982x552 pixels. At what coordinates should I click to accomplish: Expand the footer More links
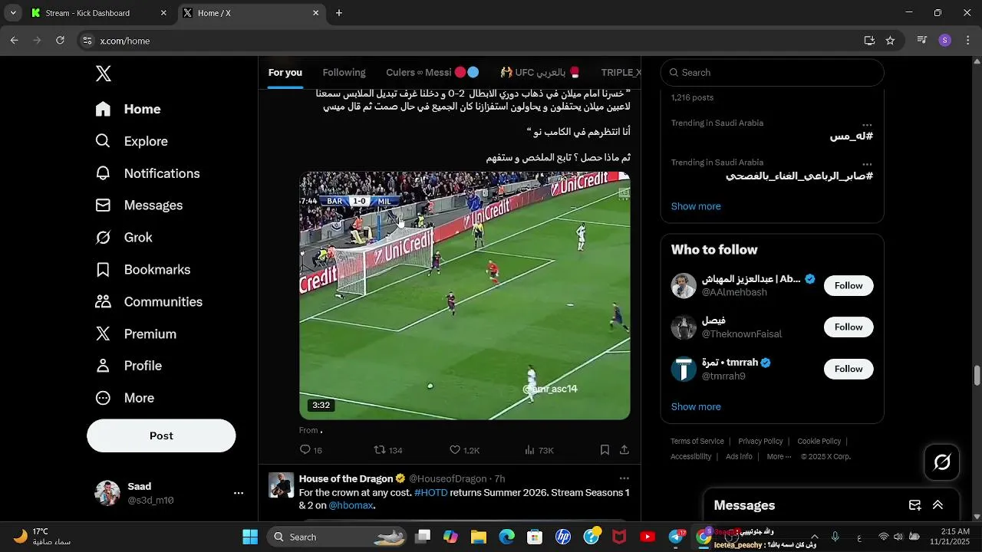click(x=779, y=456)
